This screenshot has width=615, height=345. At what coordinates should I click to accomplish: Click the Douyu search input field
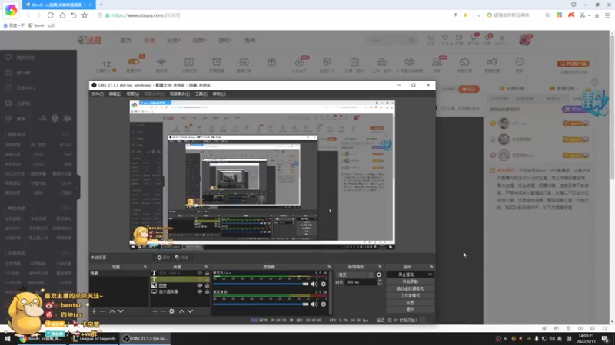(387, 40)
